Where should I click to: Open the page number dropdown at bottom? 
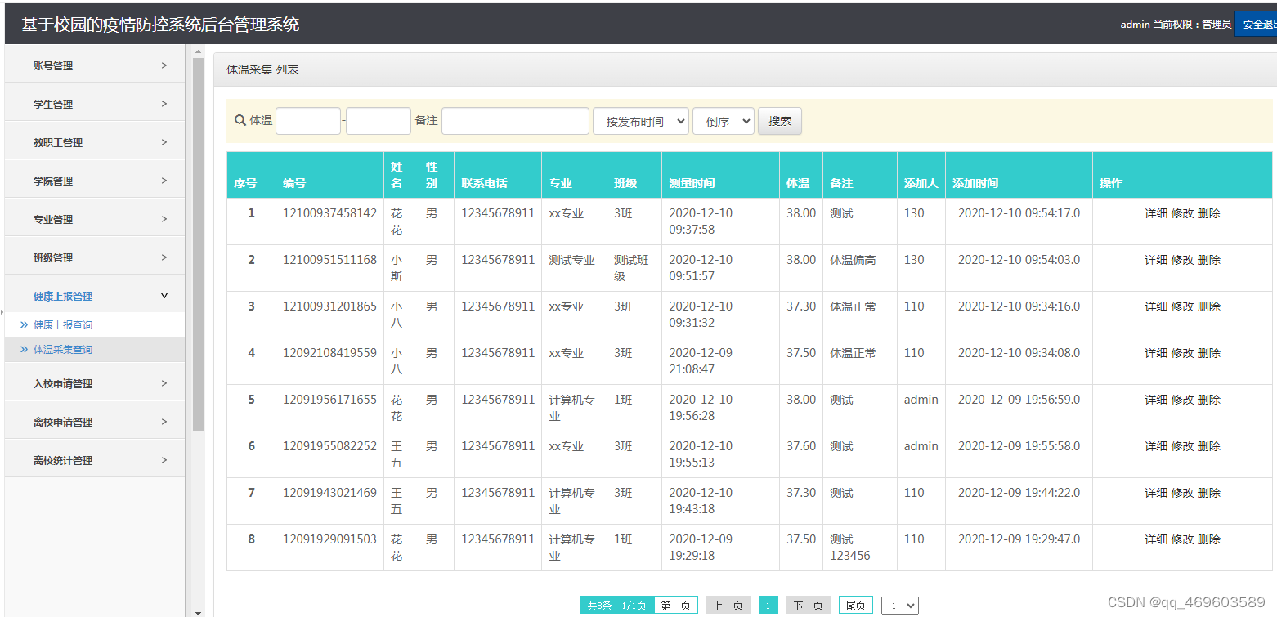900,606
